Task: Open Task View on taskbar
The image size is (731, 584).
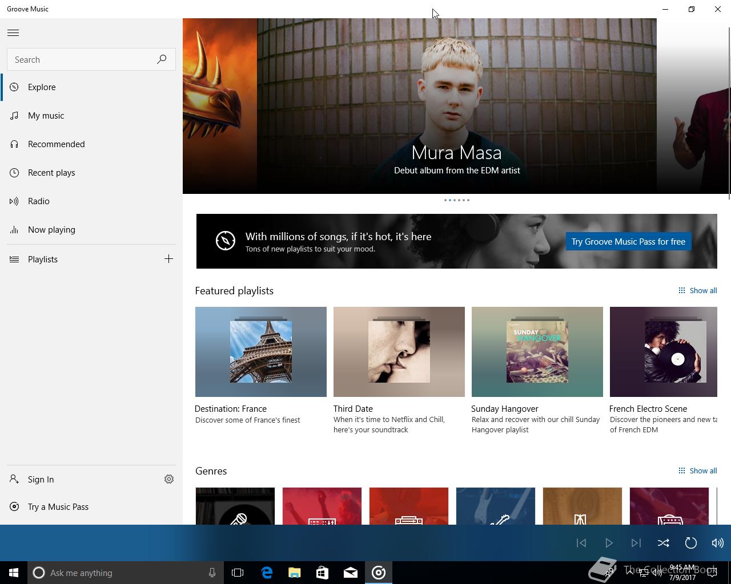Action: [238, 573]
